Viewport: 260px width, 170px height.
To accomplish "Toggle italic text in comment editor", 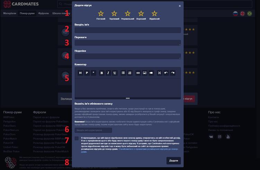I will [108, 73].
